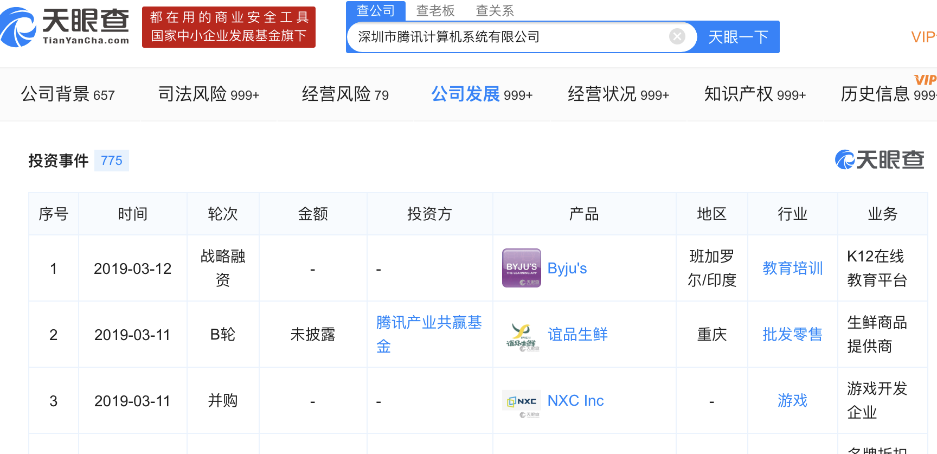937x454 pixels.
Task: Click the 行业 column header
Action: pos(792,214)
